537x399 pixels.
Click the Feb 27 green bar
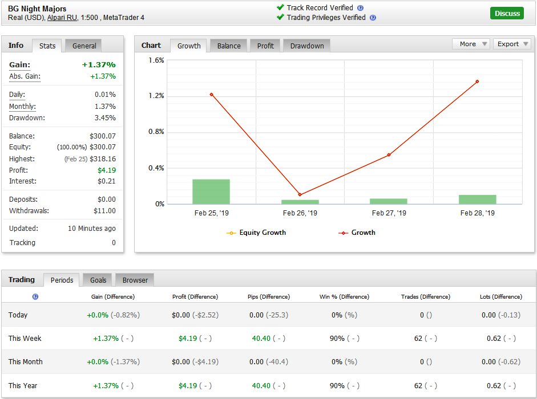click(x=389, y=202)
